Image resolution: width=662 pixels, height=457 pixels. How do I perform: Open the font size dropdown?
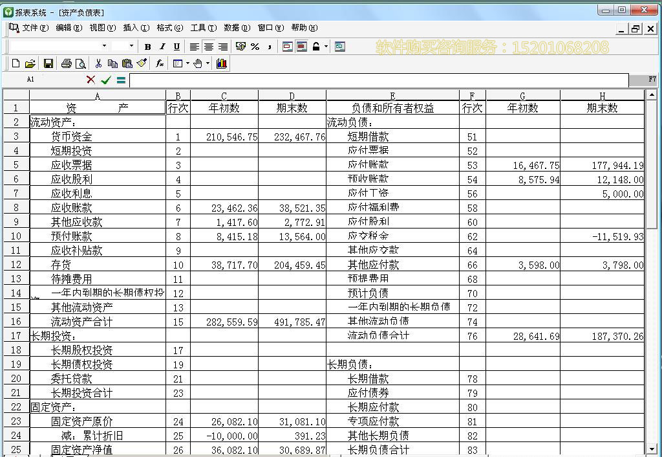pyautogui.click(x=123, y=47)
